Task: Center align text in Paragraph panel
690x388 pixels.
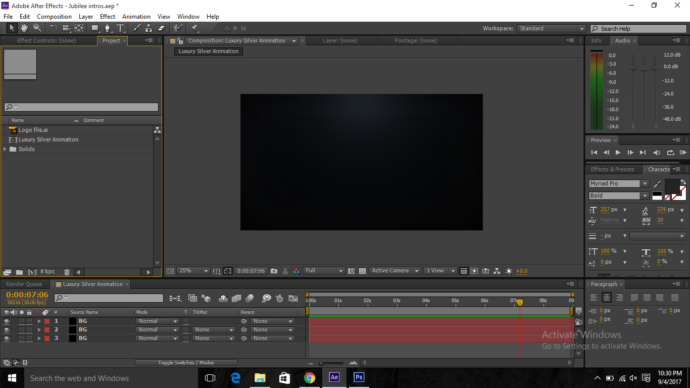Action: coord(607,298)
